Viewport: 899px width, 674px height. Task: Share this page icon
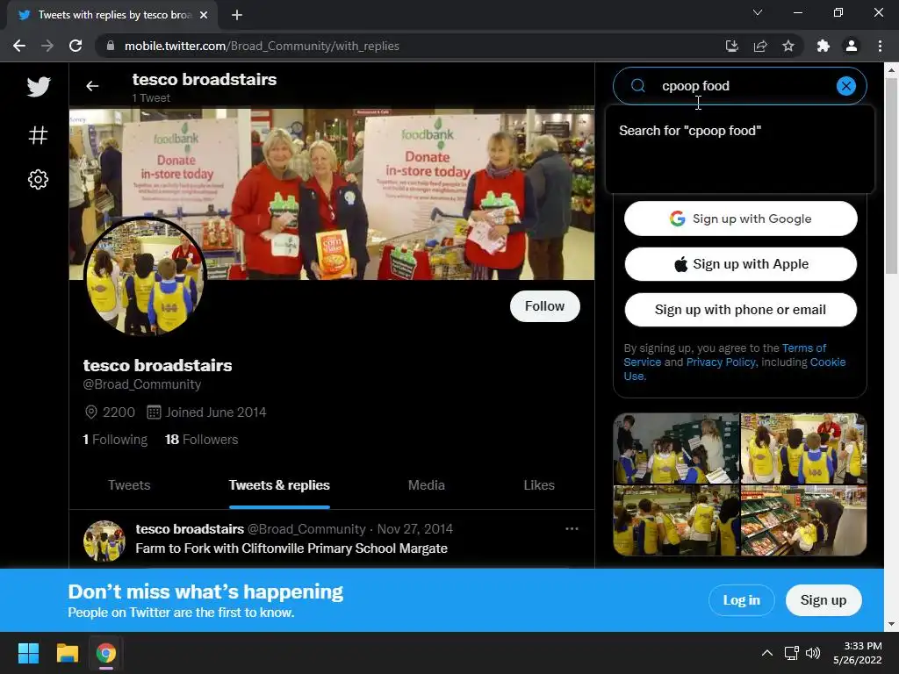pyautogui.click(x=760, y=46)
